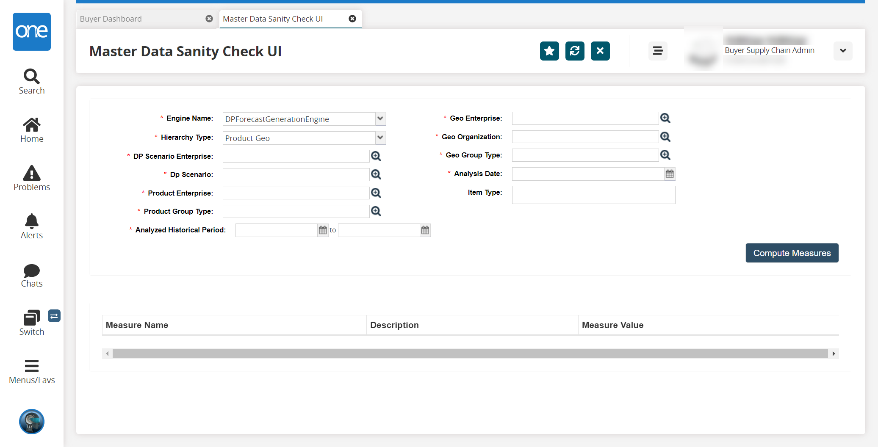Click the Measure Name column header
This screenshot has height=447, width=878.
click(137, 325)
